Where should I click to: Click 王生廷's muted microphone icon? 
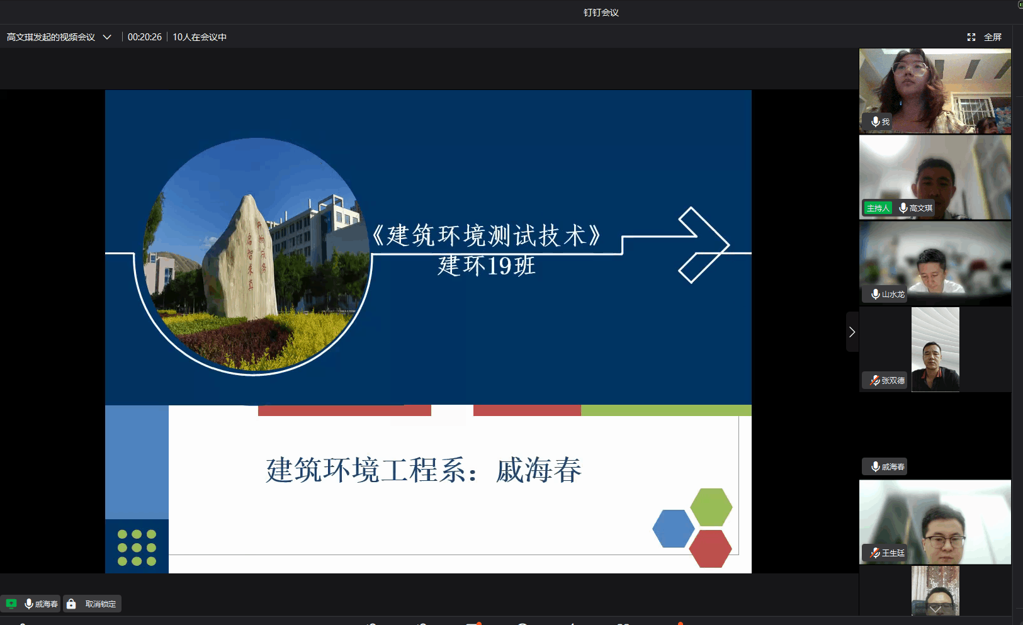875,553
